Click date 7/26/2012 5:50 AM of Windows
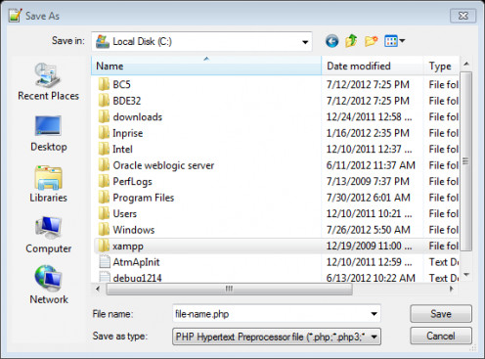The height and width of the screenshot is (359, 485). coord(369,230)
